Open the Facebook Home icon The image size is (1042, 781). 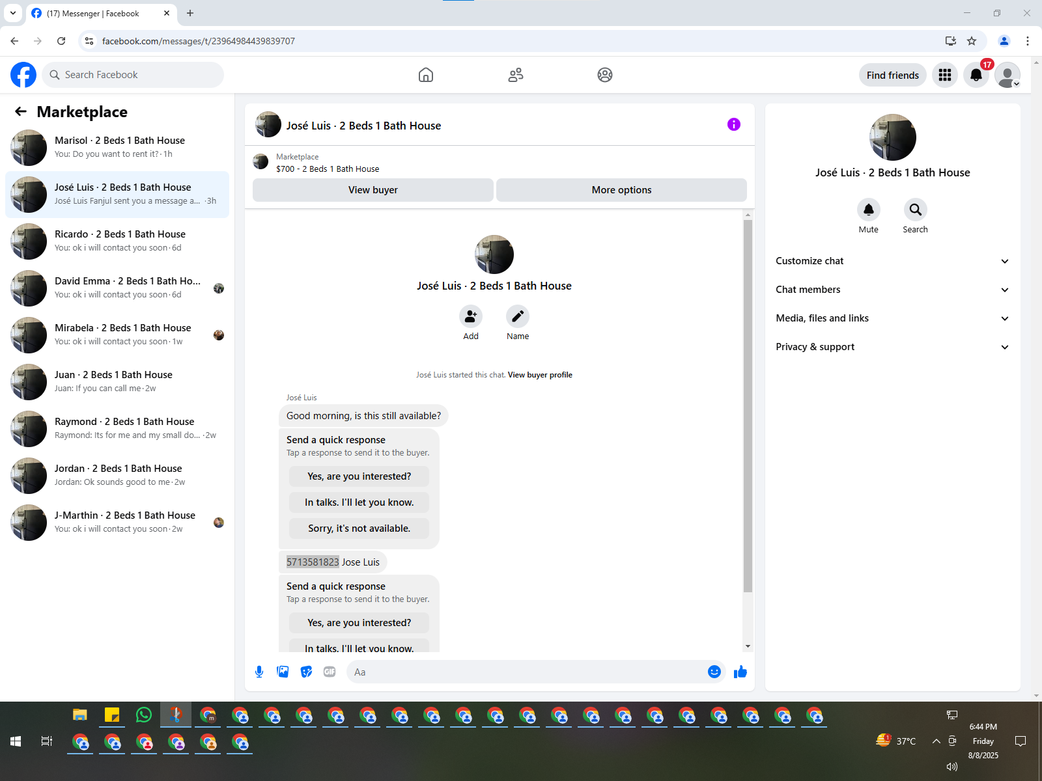click(426, 75)
